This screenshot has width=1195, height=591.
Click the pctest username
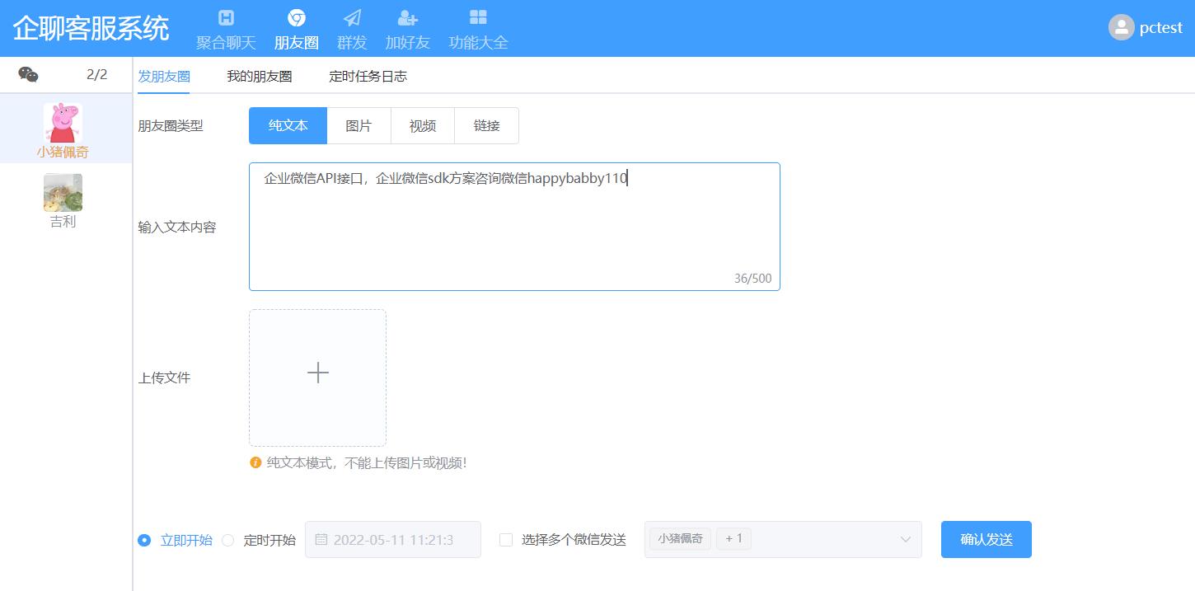pyautogui.click(x=1161, y=27)
